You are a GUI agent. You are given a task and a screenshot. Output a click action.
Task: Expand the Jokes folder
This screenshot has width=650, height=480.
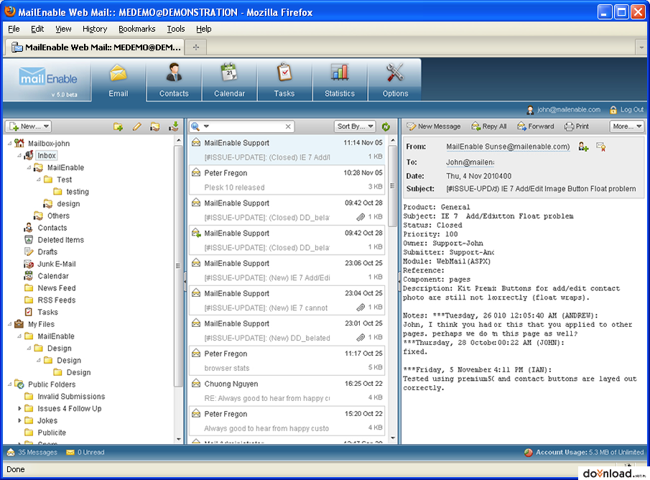(x=19, y=420)
